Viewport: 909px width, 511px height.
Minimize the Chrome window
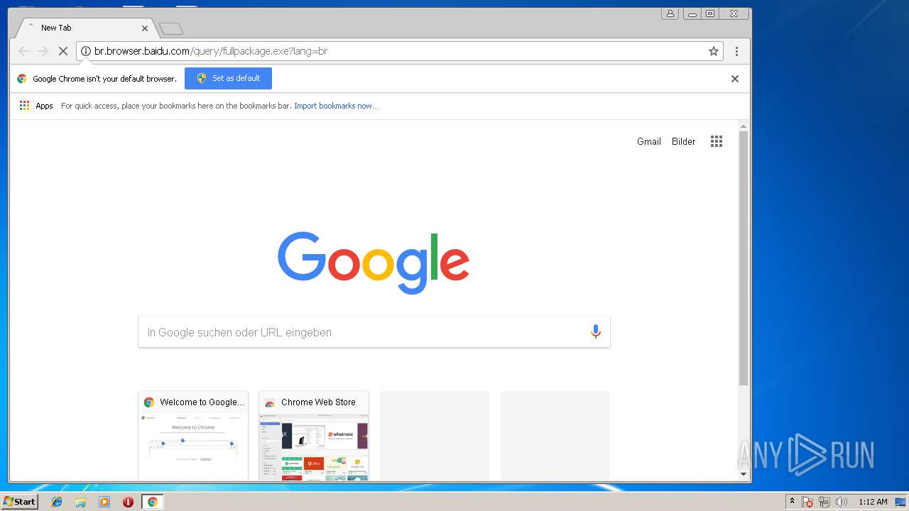[692, 13]
